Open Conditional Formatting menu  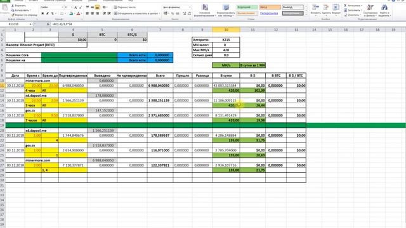(x=205, y=10)
